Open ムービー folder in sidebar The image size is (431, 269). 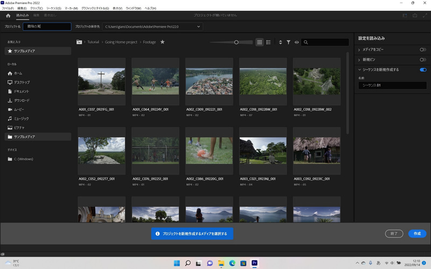[x=18, y=109]
